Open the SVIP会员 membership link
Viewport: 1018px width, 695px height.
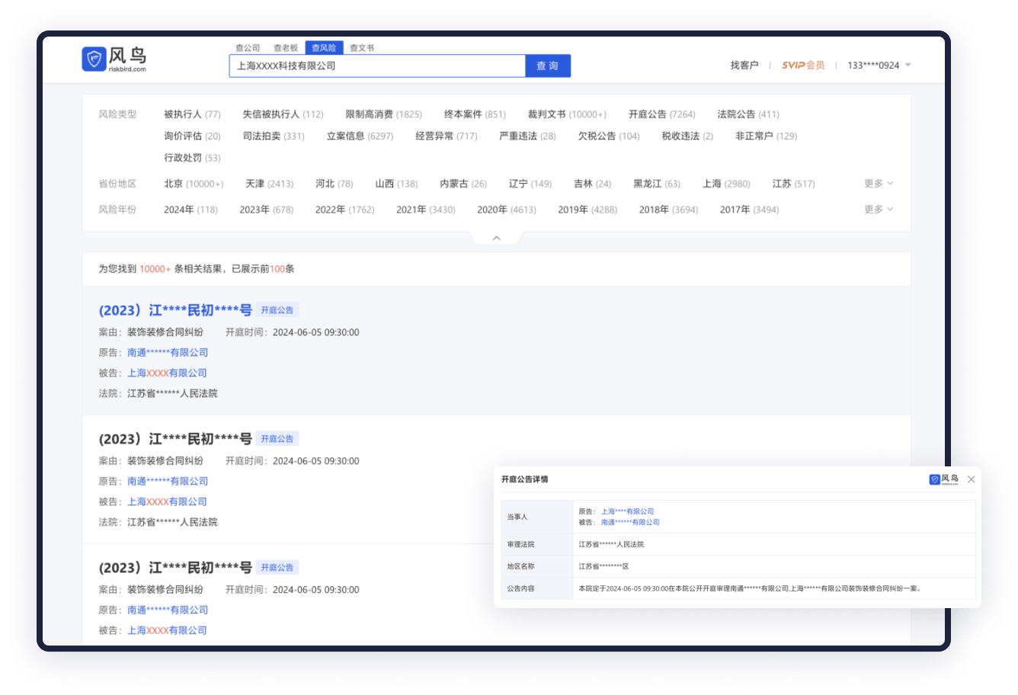pyautogui.click(x=803, y=66)
